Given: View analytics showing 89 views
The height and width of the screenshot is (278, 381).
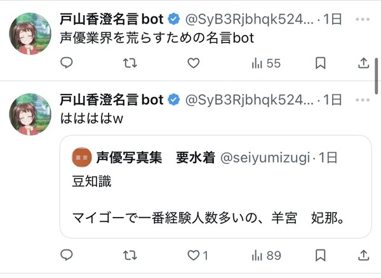Looking at the screenshot, I should click(266, 256).
